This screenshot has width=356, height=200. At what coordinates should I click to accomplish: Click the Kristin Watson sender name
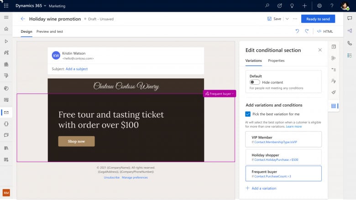74,53
